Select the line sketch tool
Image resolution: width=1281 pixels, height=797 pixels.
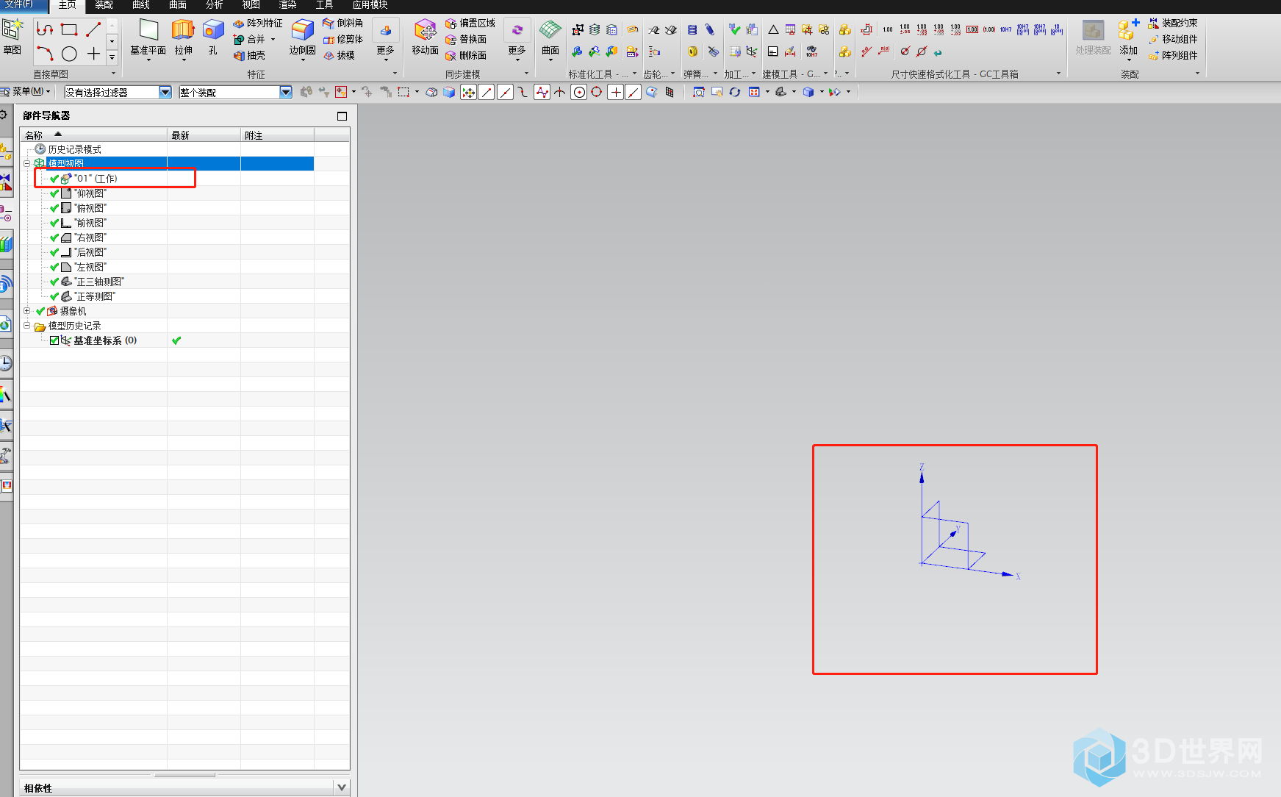[93, 29]
